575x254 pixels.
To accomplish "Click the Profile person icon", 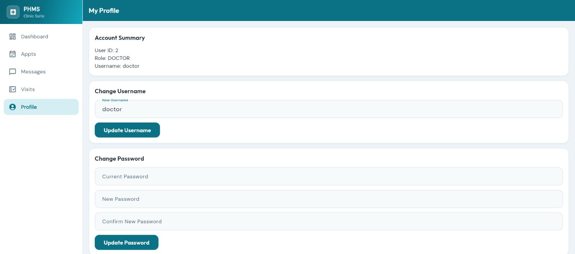I will coord(13,107).
